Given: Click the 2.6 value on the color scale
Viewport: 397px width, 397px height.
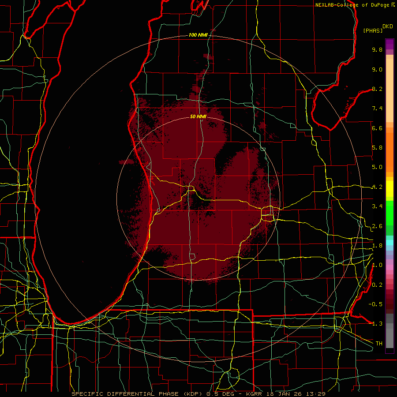Looking at the screenshot, I should point(377,226).
